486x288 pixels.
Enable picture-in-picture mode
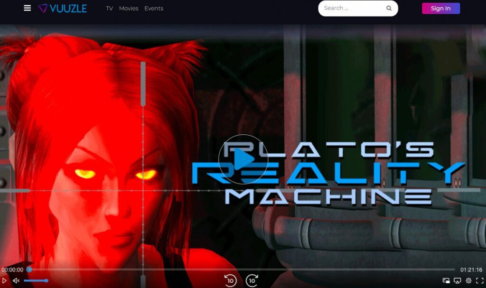(x=446, y=281)
